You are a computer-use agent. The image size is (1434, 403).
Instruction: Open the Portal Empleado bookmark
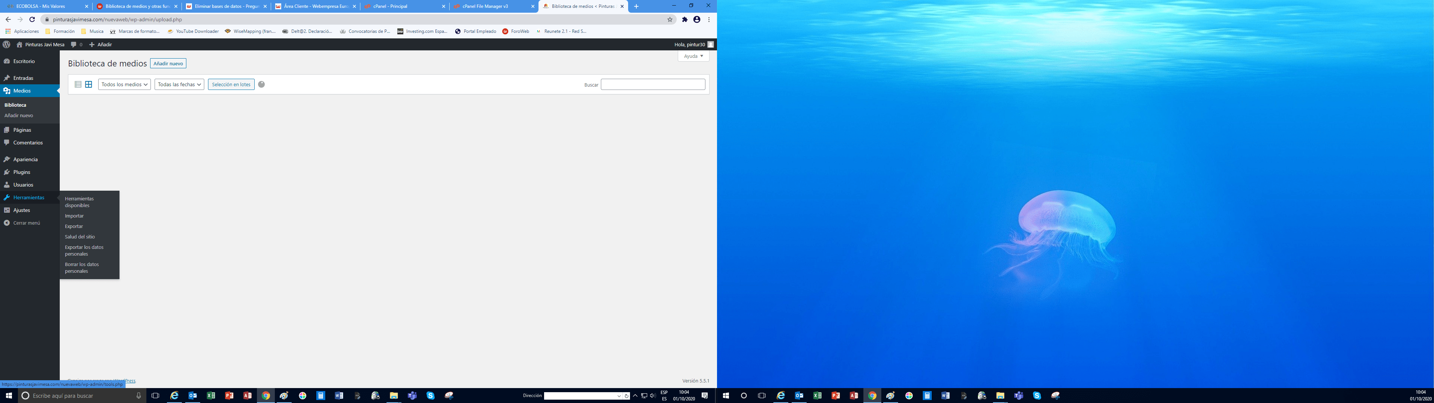pyautogui.click(x=475, y=31)
